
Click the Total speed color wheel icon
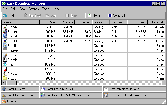(x=43, y=95)
